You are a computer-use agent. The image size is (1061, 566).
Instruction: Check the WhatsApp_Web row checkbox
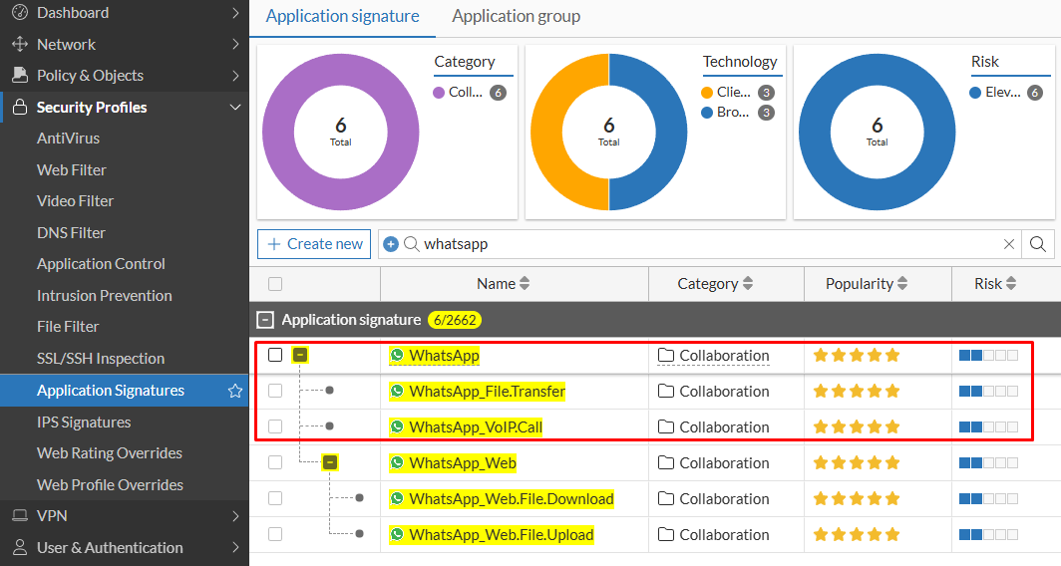point(275,461)
